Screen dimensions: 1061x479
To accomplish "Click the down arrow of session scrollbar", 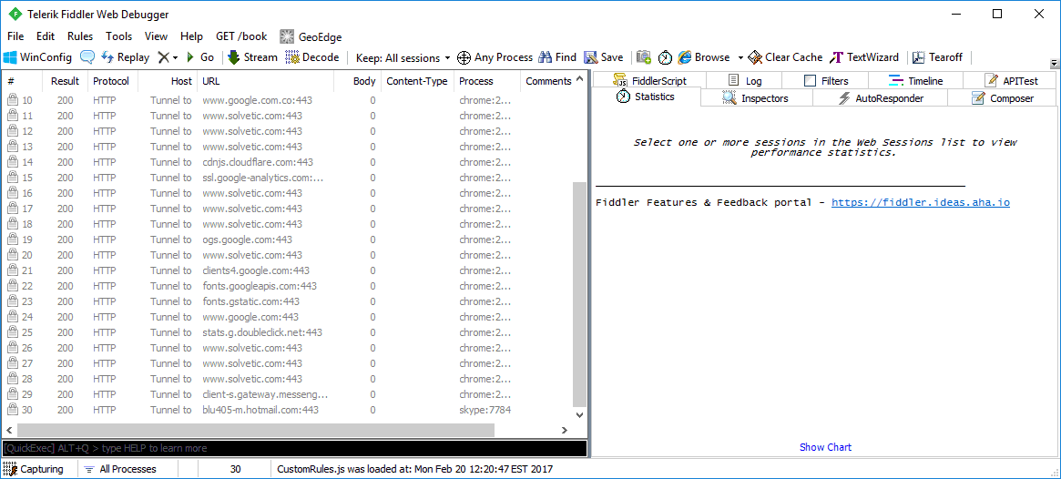I will tap(580, 414).
